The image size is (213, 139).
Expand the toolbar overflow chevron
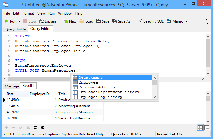[x=207, y=19]
